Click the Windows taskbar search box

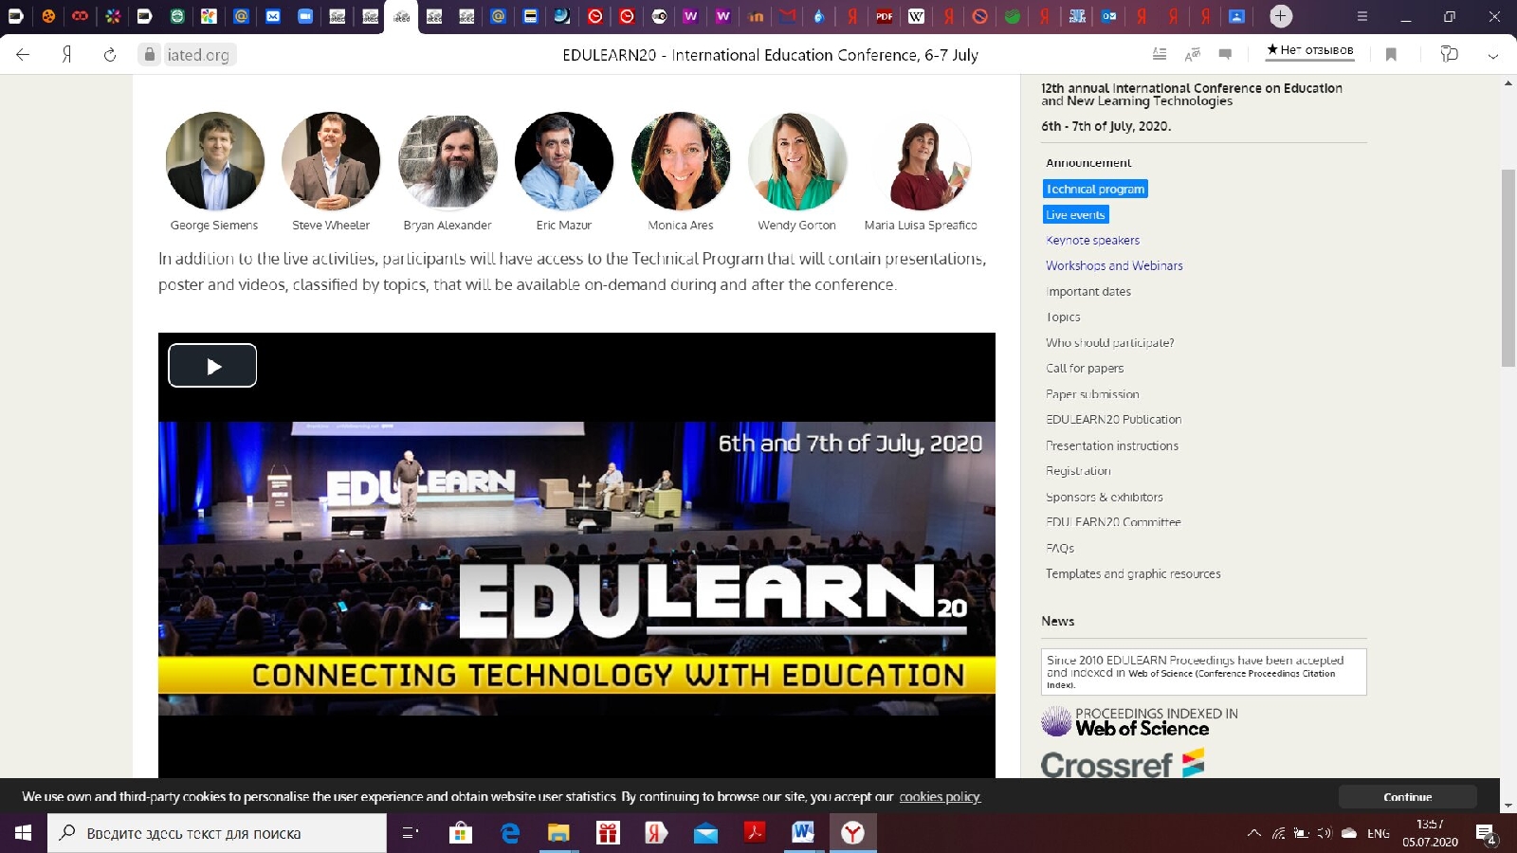pos(218,833)
